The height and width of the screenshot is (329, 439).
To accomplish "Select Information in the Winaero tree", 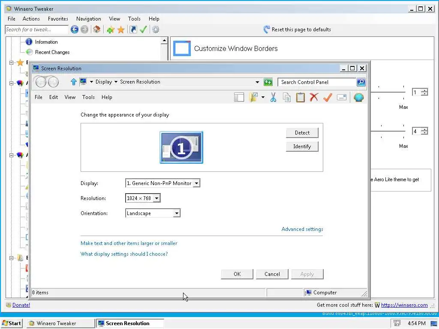I will pos(46,42).
